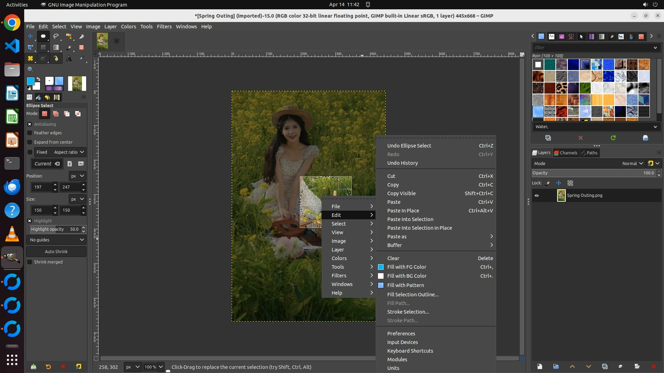664x373 pixels.
Task: Select the Move tool
Action: click(30, 36)
